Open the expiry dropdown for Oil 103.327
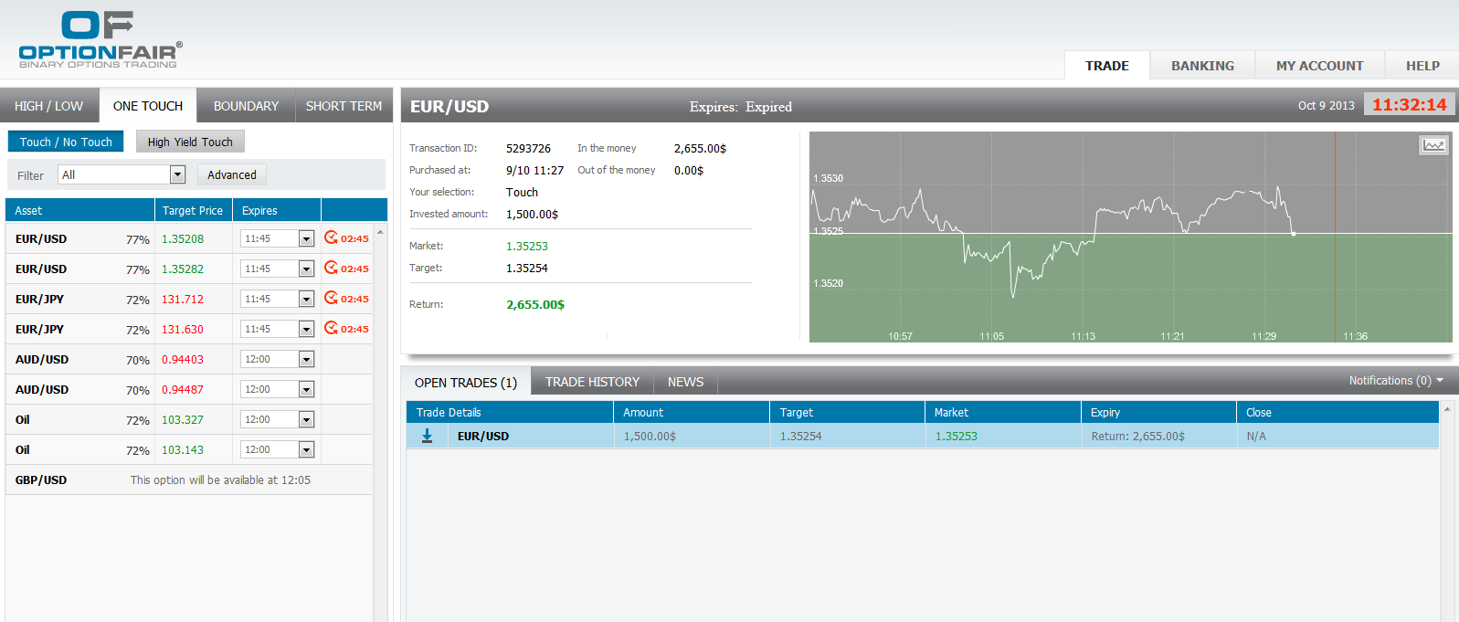The image size is (1459, 622). (306, 420)
